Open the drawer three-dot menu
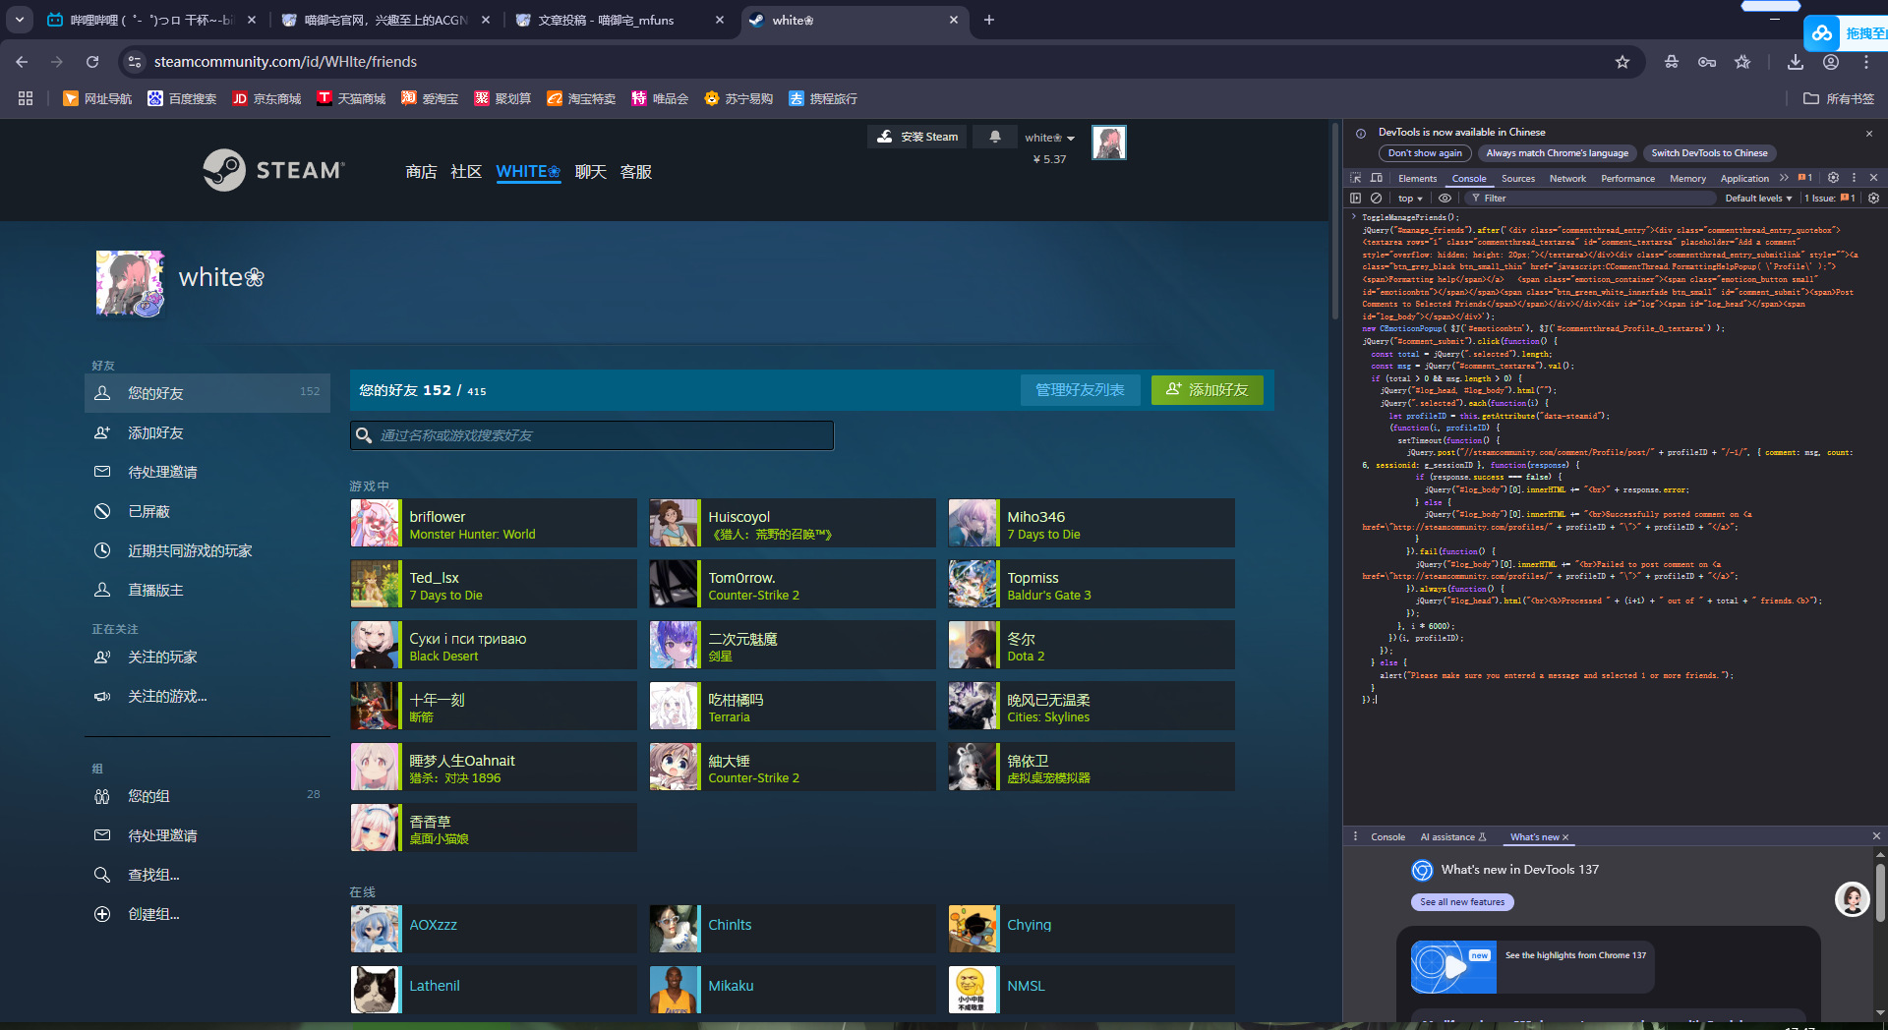The width and height of the screenshot is (1888, 1030). point(1356,836)
